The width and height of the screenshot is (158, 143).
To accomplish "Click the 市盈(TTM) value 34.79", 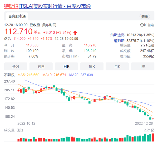I will 92,56.
